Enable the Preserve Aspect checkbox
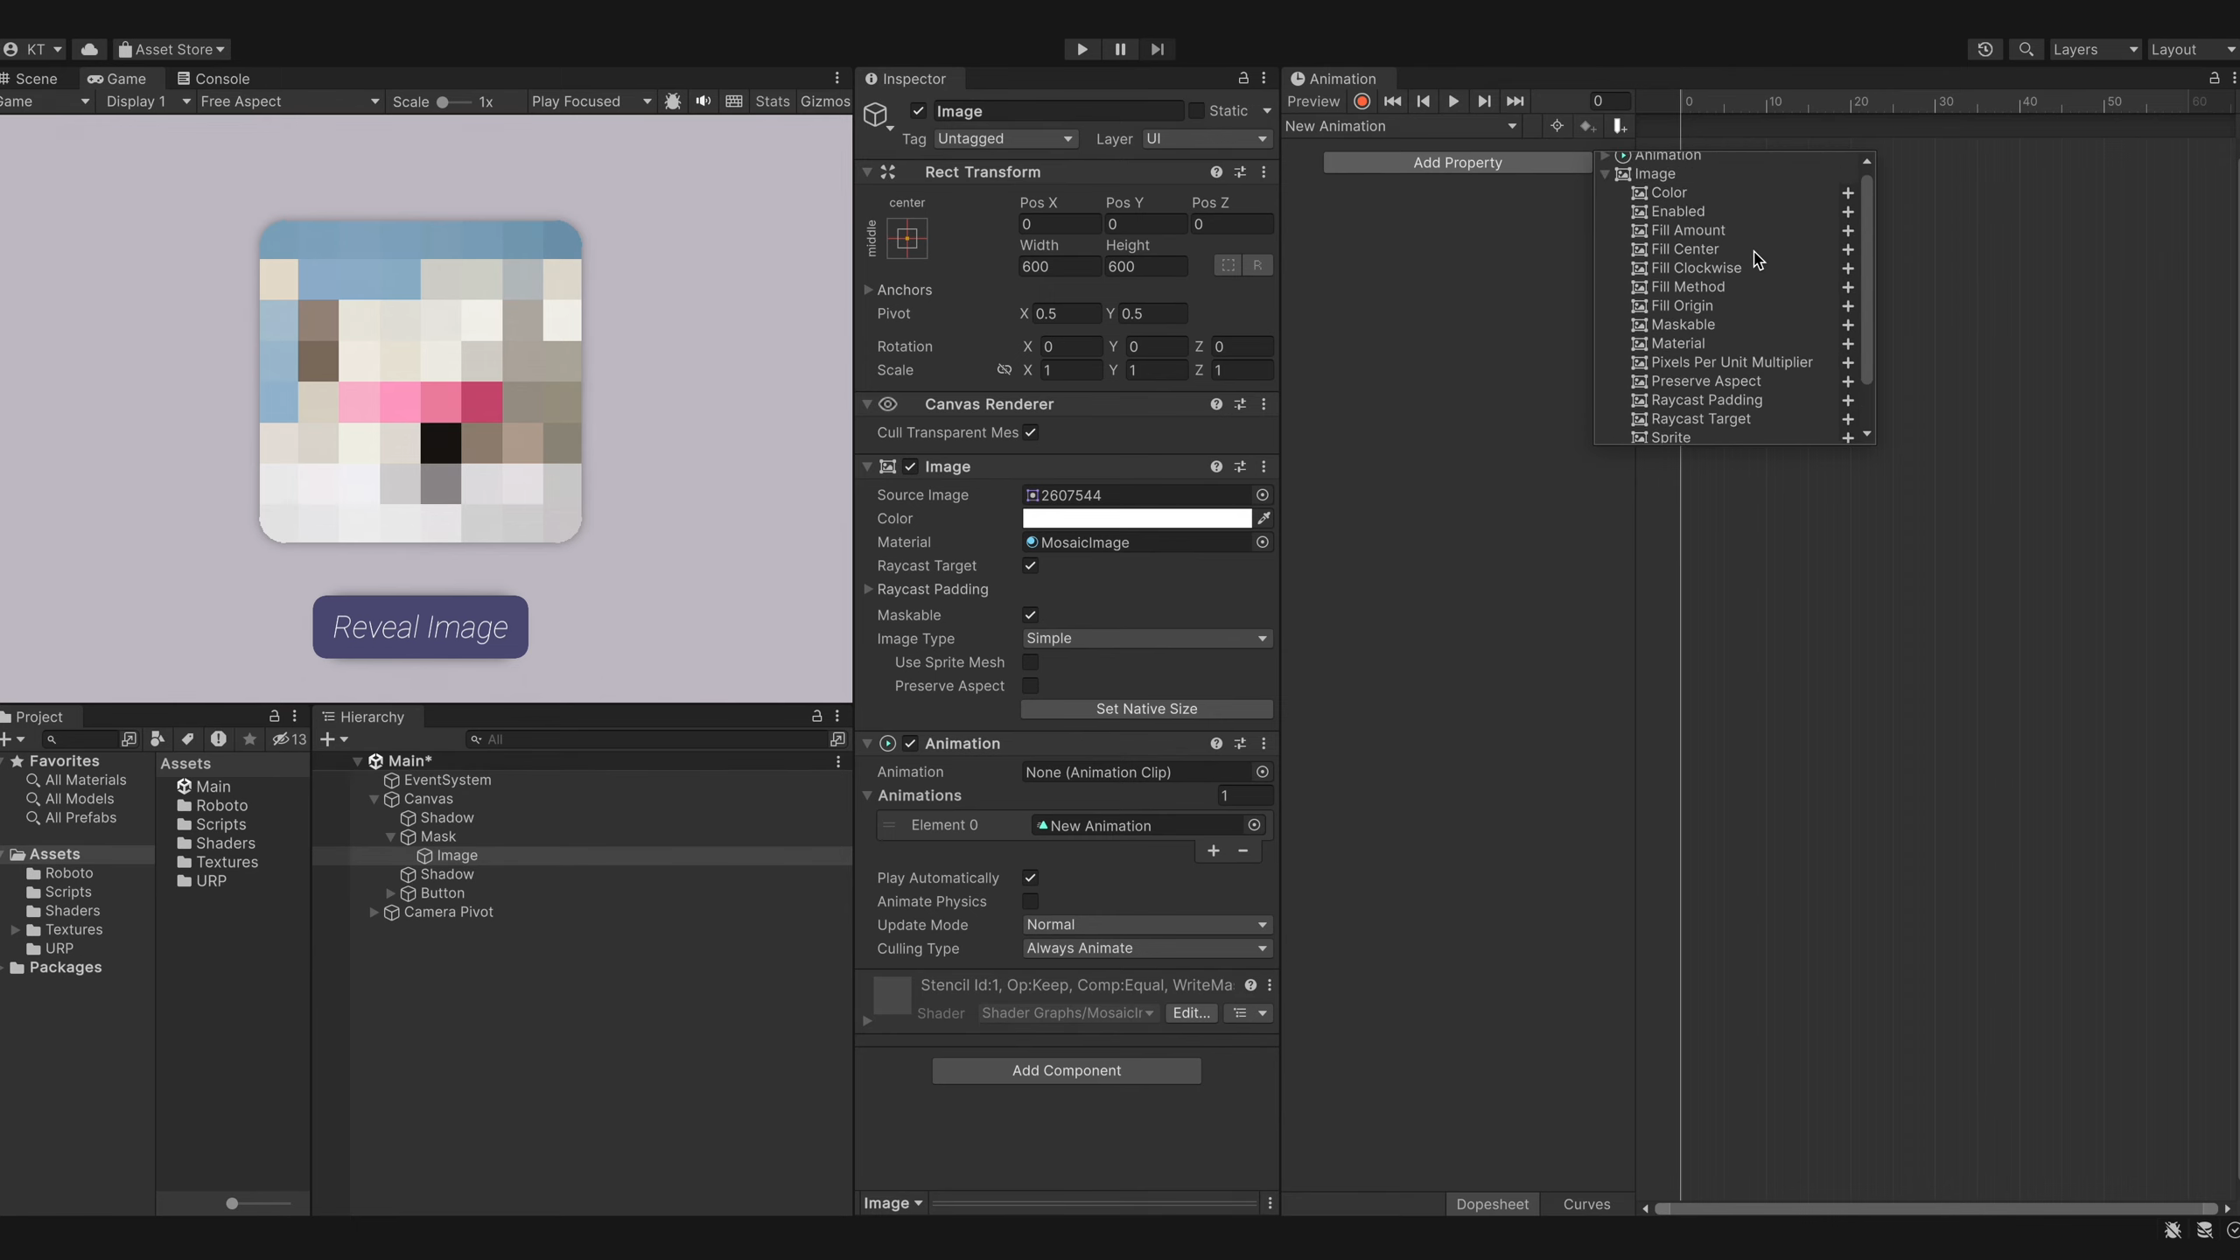Screen dimensions: 2240x1260 click(x=1031, y=686)
